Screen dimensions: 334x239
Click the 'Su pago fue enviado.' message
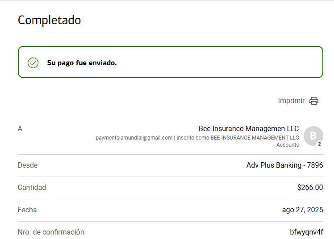pyautogui.click(x=82, y=63)
